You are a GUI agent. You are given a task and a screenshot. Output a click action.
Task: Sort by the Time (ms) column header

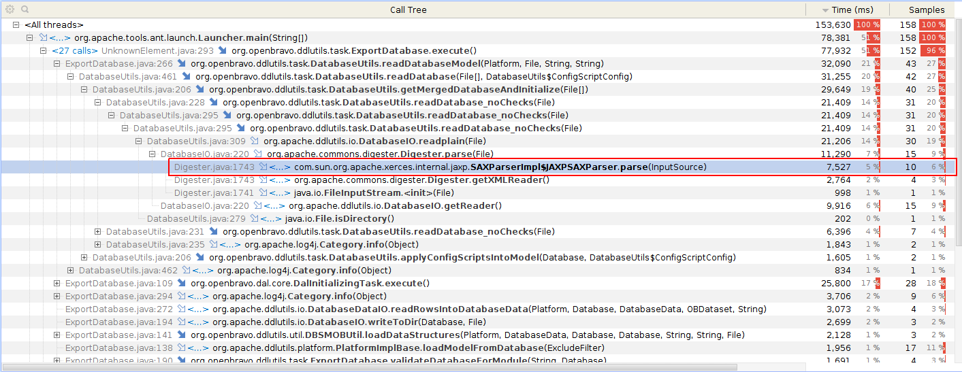click(850, 10)
